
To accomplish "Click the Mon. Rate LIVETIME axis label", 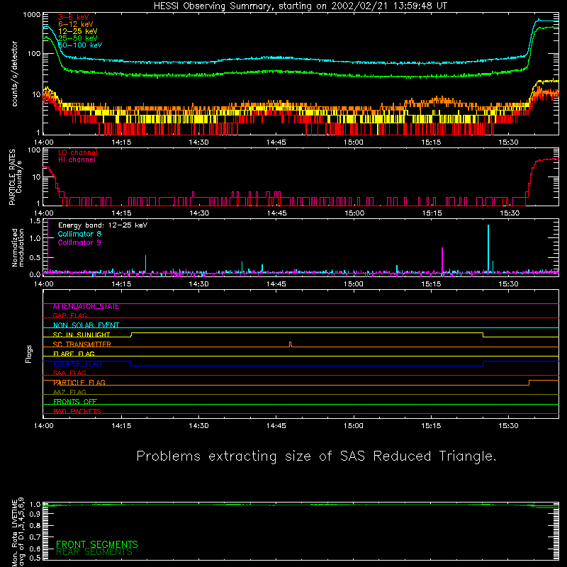I will coord(18,532).
